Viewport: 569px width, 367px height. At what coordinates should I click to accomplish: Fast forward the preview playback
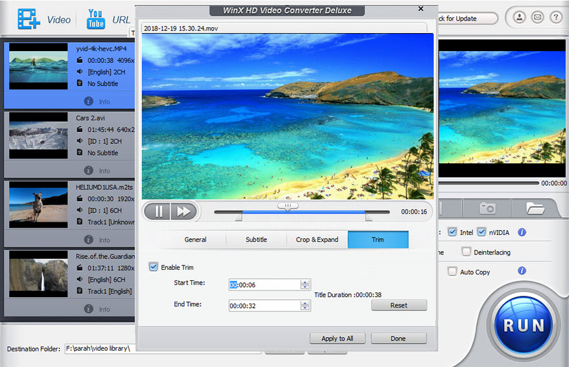tap(184, 211)
